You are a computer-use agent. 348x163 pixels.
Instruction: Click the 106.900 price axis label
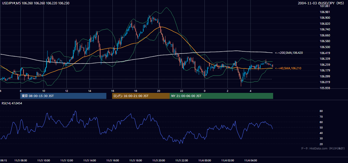325,18
